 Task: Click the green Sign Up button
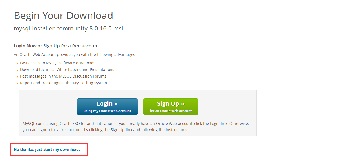pos(171,107)
